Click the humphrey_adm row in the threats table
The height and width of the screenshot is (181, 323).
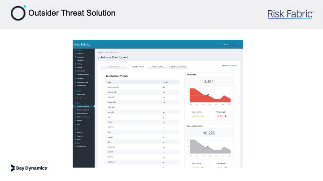(x=142, y=87)
